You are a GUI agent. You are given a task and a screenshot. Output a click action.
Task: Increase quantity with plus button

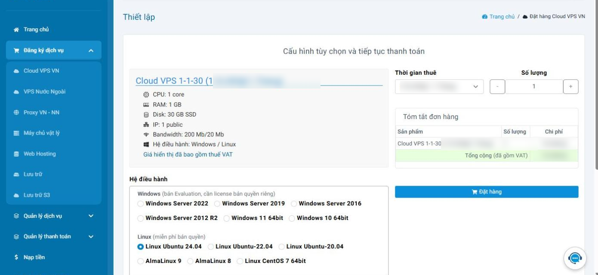pos(571,87)
